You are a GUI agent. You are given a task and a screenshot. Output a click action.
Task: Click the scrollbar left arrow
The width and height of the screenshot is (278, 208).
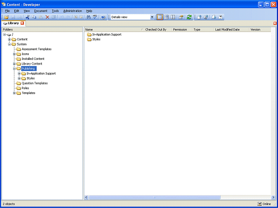[x=86, y=197]
